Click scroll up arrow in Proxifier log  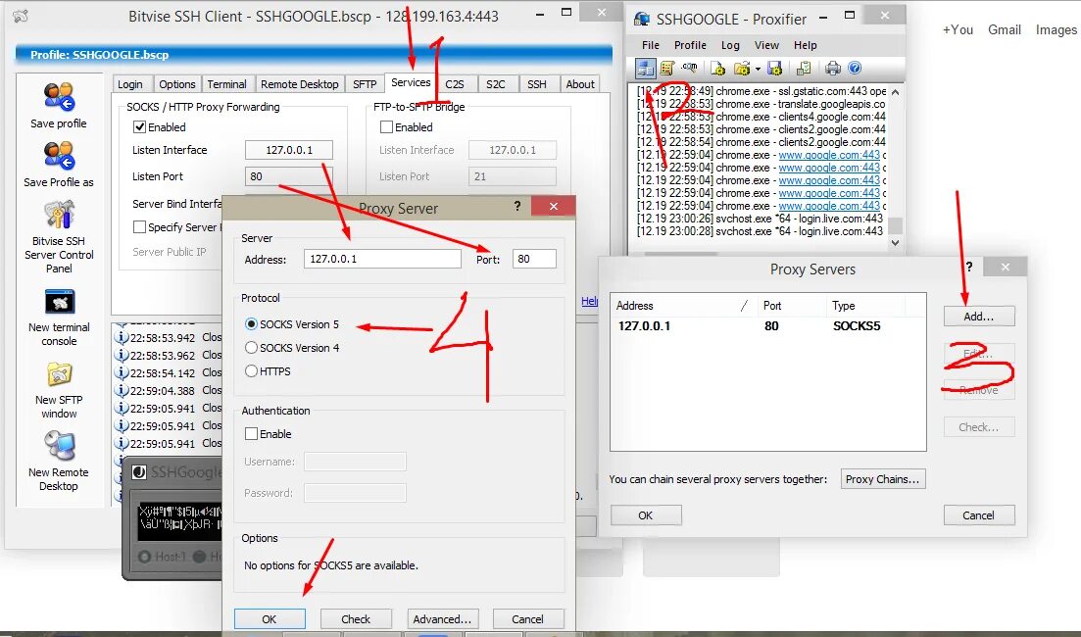point(895,92)
